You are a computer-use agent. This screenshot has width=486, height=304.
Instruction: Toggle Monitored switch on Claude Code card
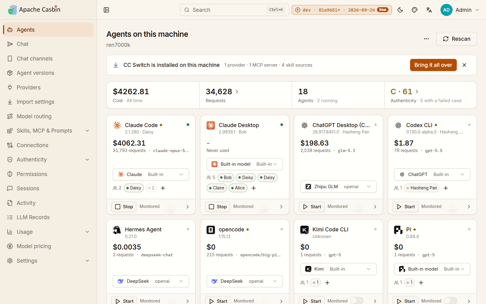pos(169,207)
